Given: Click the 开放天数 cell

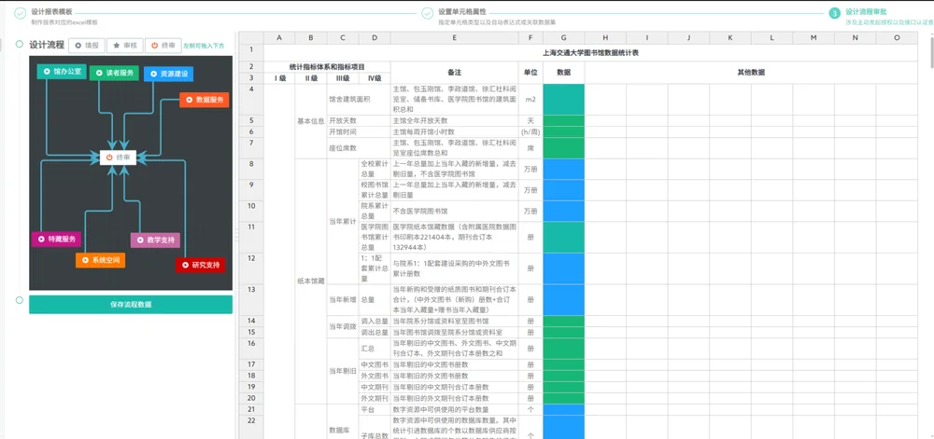Looking at the screenshot, I should (x=359, y=120).
